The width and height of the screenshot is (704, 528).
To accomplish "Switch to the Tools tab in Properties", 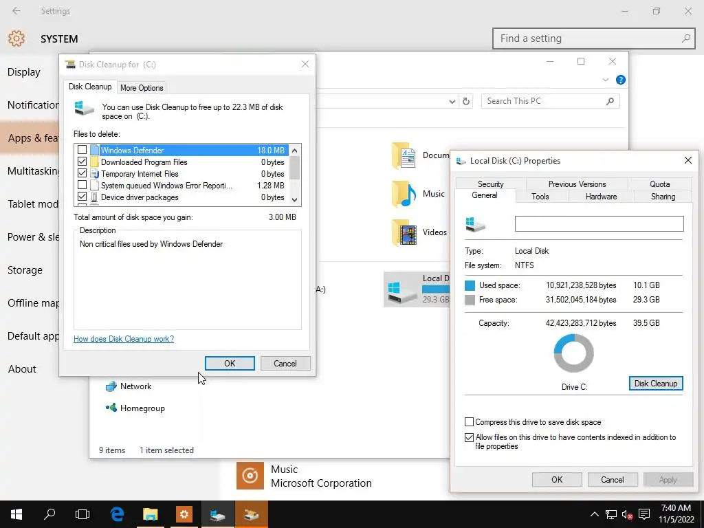I will (540, 197).
